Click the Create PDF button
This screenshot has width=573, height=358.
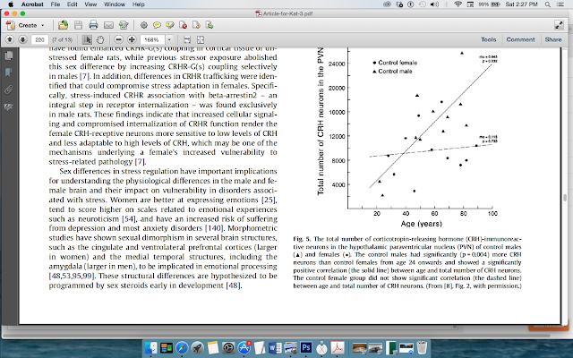tap(21, 25)
